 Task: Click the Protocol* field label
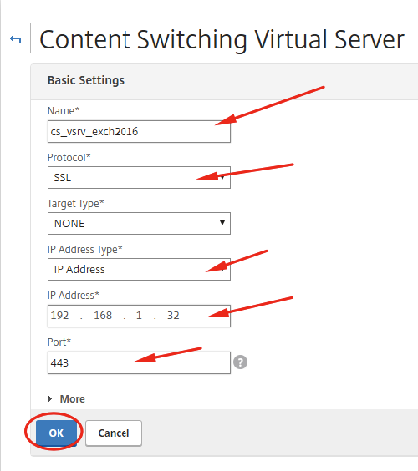69,157
